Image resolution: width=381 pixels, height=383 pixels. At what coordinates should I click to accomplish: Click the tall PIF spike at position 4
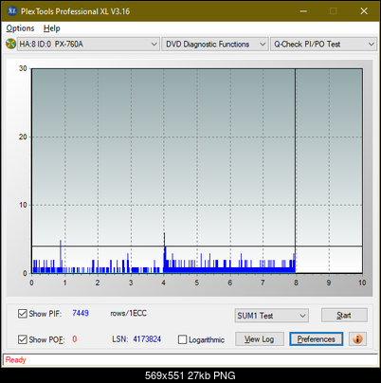click(x=164, y=253)
